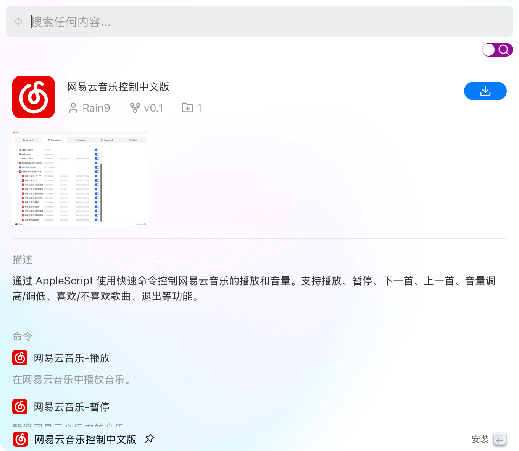Click the Enter key icon beside 安装

point(500,440)
